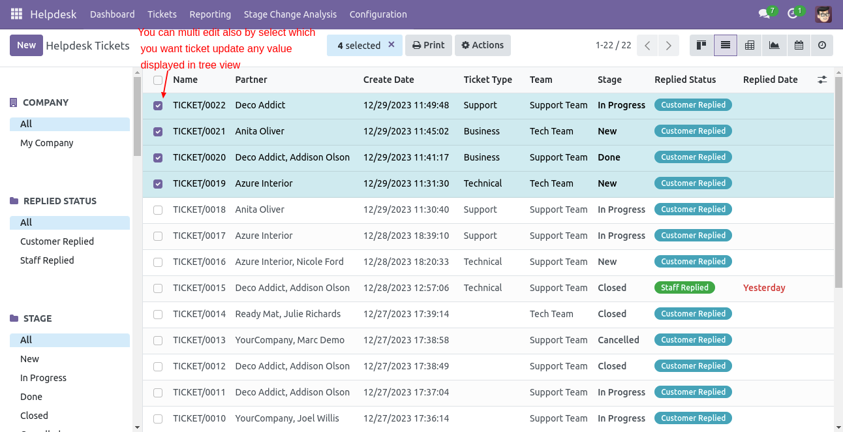Open the Configuration menu
Viewport: 843px width, 432px height.
pos(378,14)
